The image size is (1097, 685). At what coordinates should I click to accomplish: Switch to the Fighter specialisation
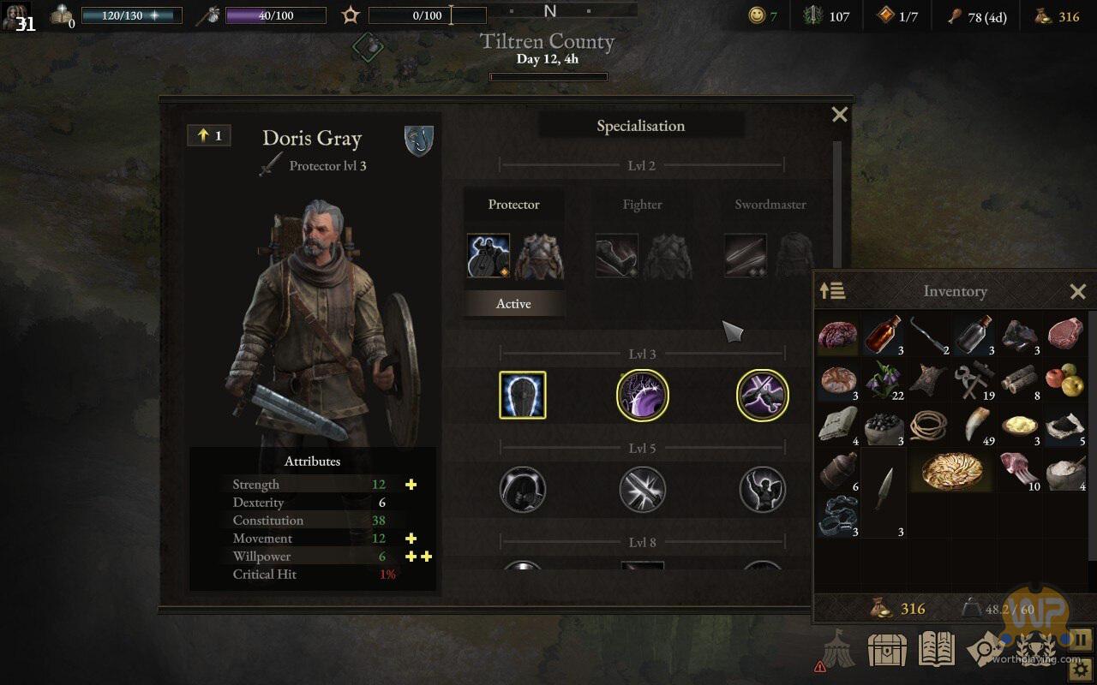pos(642,205)
